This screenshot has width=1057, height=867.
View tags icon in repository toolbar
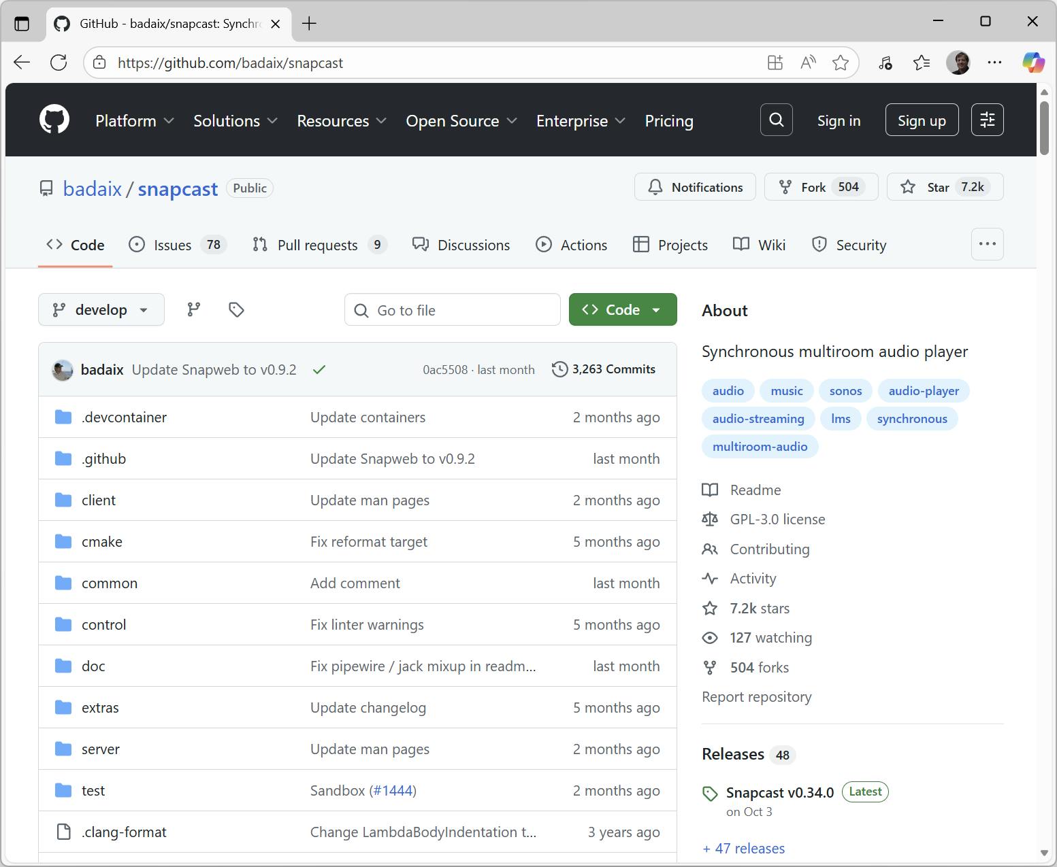(x=236, y=309)
